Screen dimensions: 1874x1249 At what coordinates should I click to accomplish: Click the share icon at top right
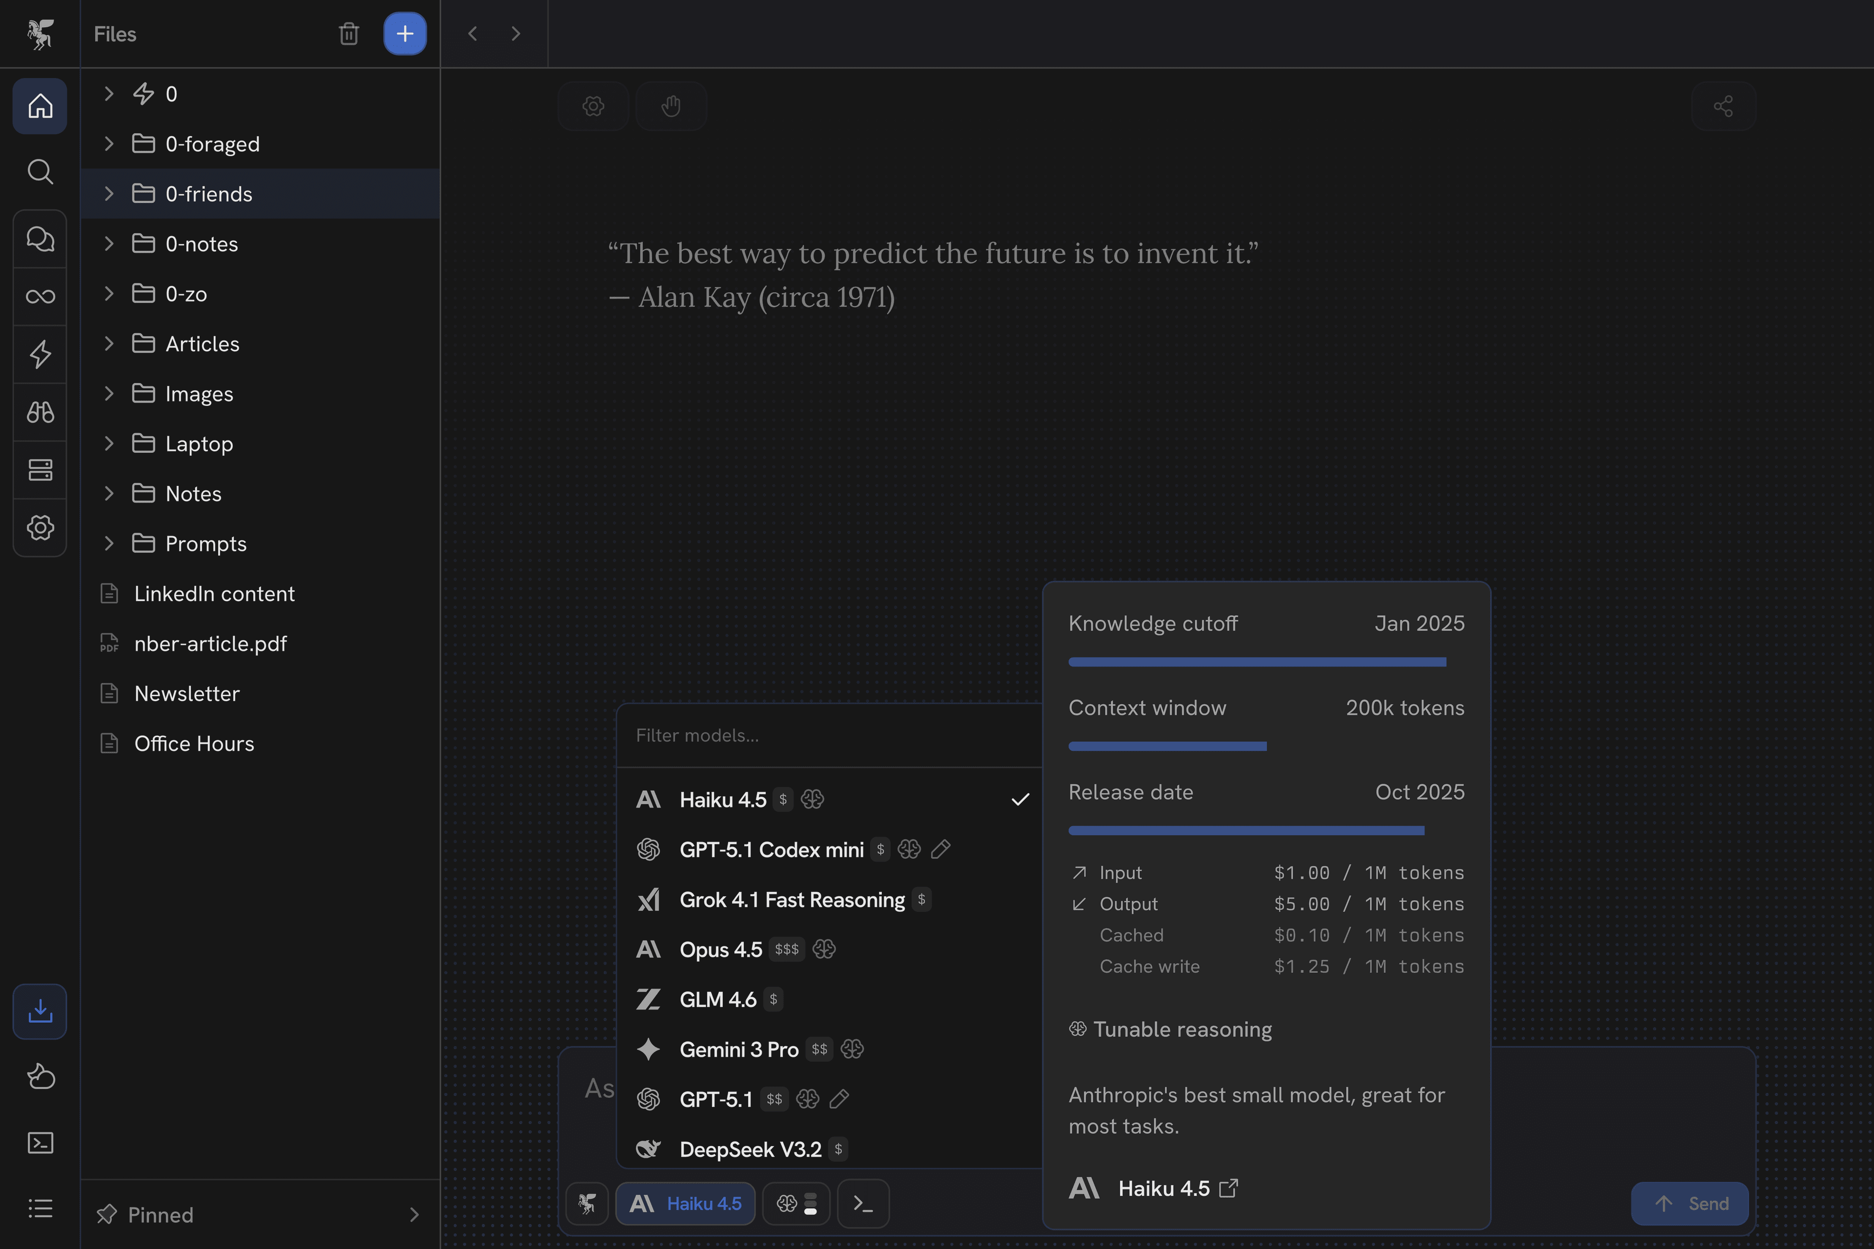coord(1723,106)
